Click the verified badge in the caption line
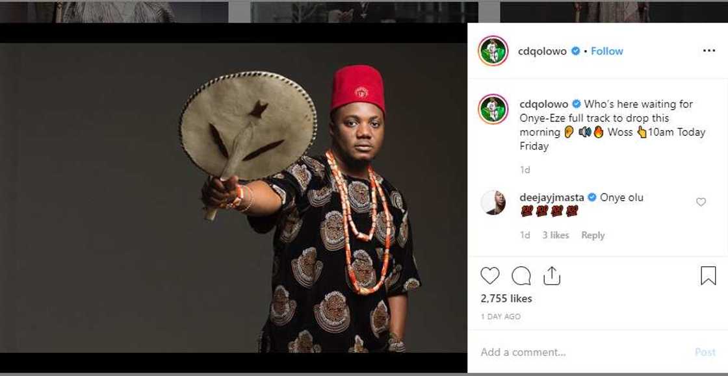The height and width of the screenshot is (376, 728). click(x=575, y=103)
